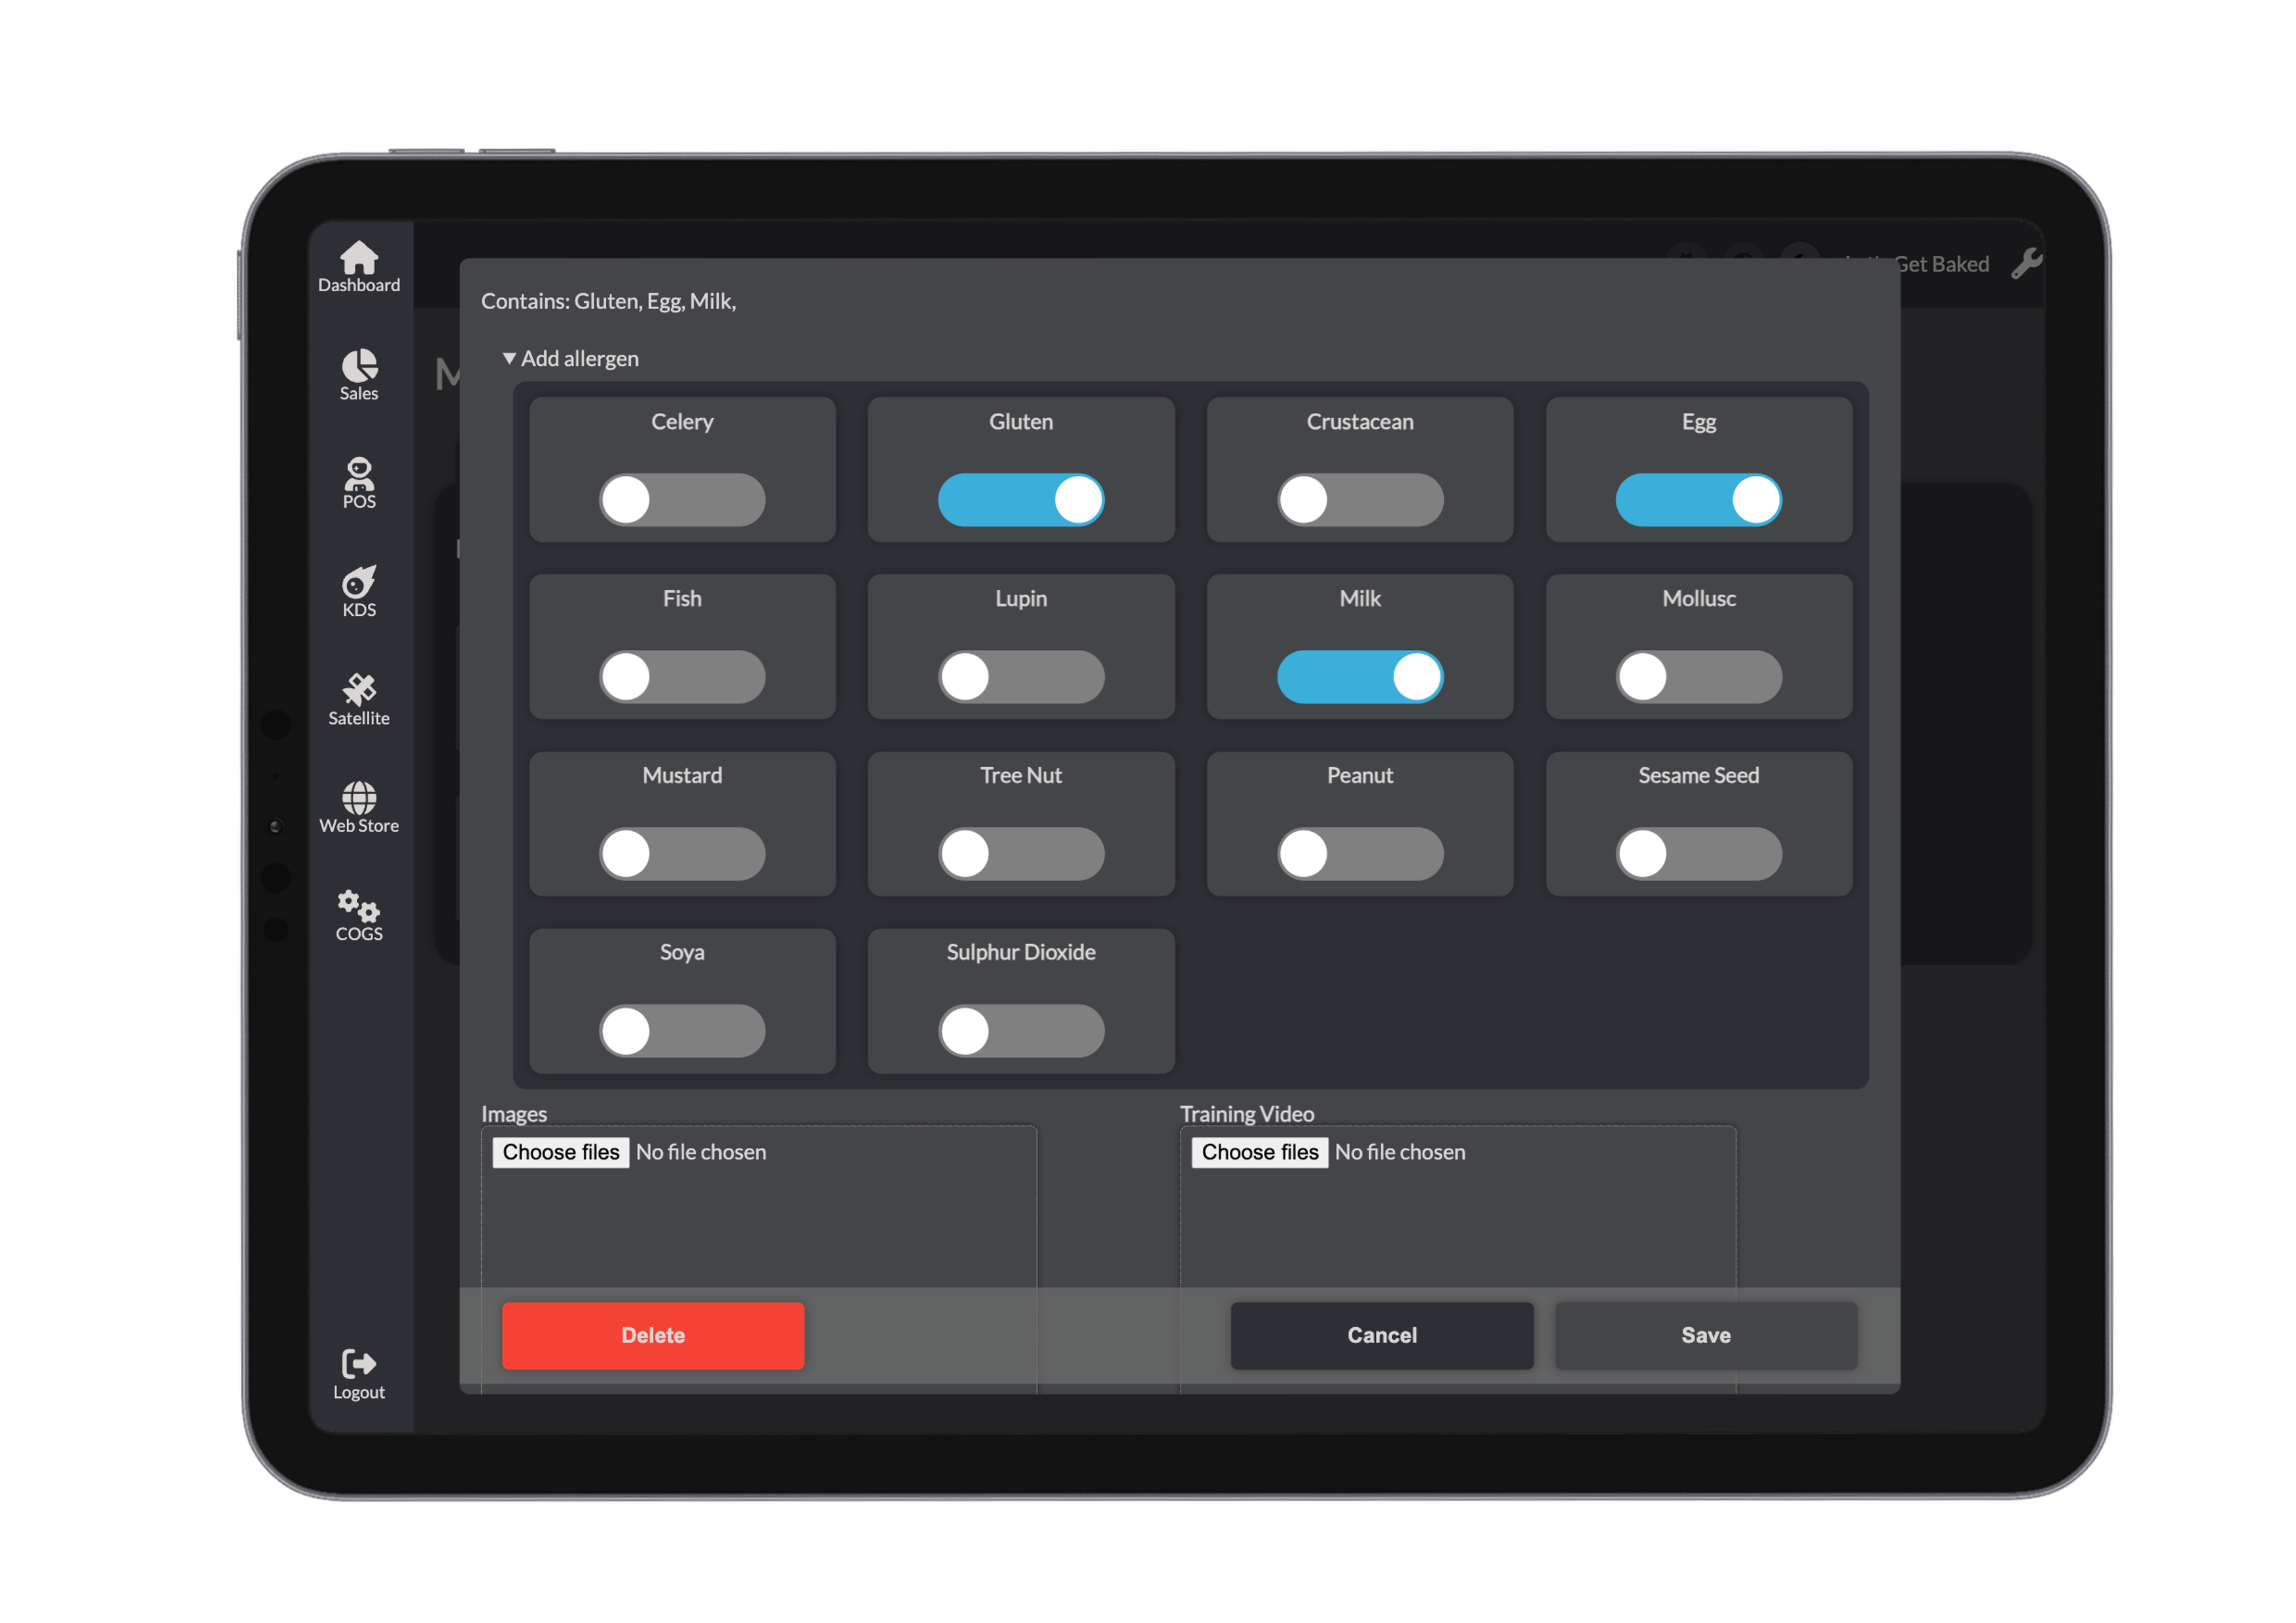Save the allergen changes
The width and height of the screenshot is (2296, 1623).
pos(1705,1335)
